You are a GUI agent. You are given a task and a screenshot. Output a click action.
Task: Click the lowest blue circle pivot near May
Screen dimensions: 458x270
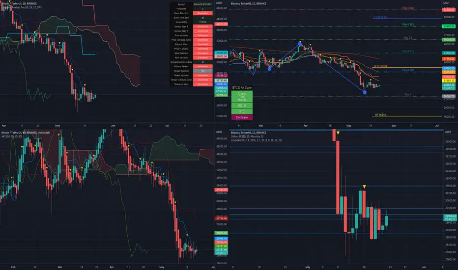click(365, 92)
